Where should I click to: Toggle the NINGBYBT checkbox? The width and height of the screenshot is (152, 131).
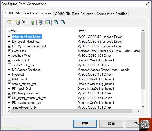(x=9, y=79)
